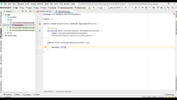177x100 pixels.
Task: Switch to the activity_main.xml tab
Action: 45,11
